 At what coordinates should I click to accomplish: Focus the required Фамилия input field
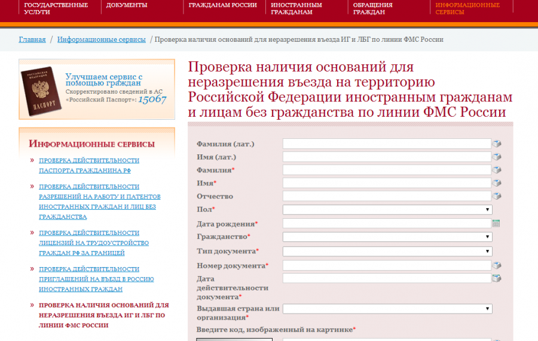pyautogui.click(x=387, y=170)
